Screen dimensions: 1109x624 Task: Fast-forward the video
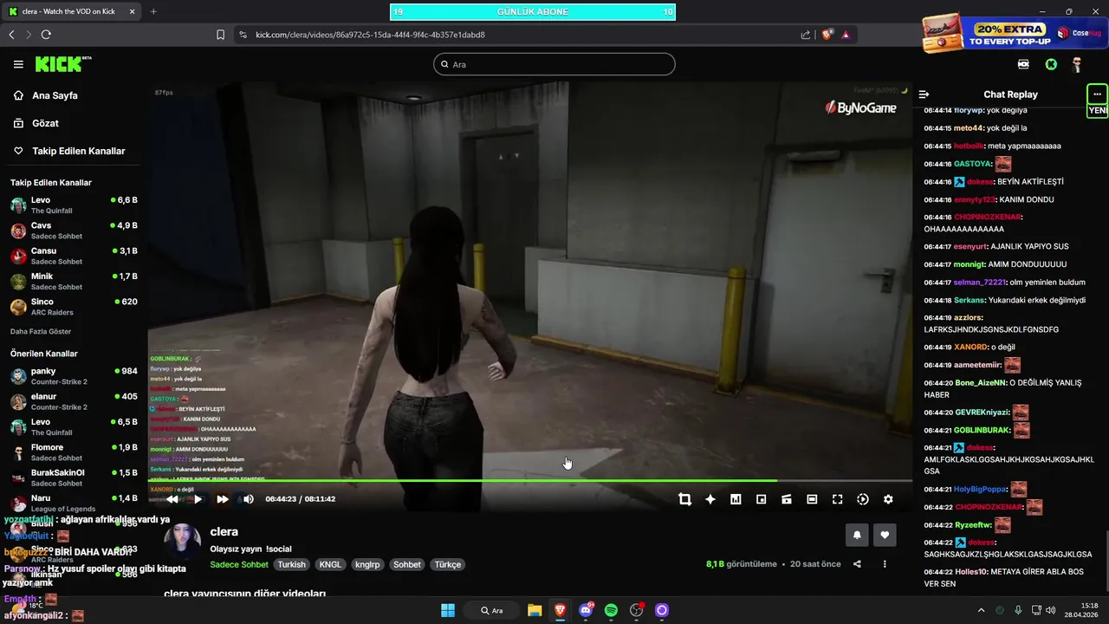coord(223,499)
